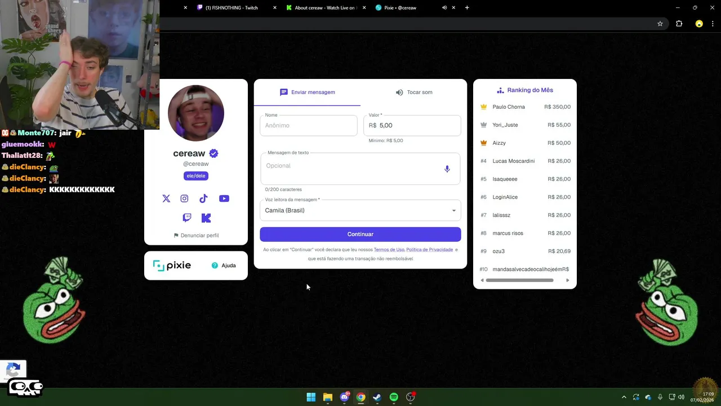Viewport: 721px width, 406px height.
Task: Open File Explorer from taskbar
Action: 328,397
